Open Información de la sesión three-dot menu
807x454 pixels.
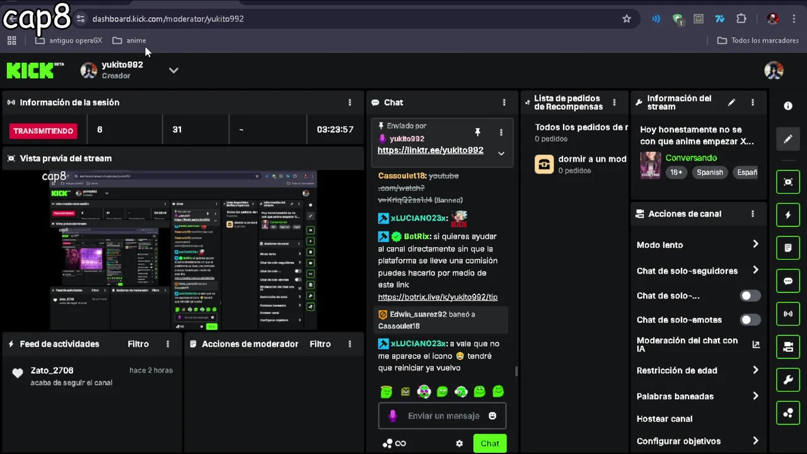click(x=350, y=102)
